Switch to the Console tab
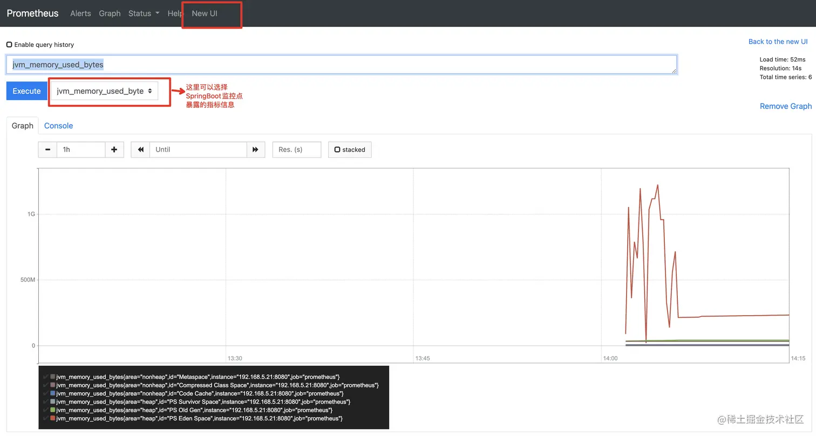 pyautogui.click(x=58, y=126)
